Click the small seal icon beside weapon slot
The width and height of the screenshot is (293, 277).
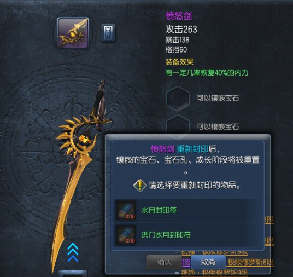(x=108, y=32)
